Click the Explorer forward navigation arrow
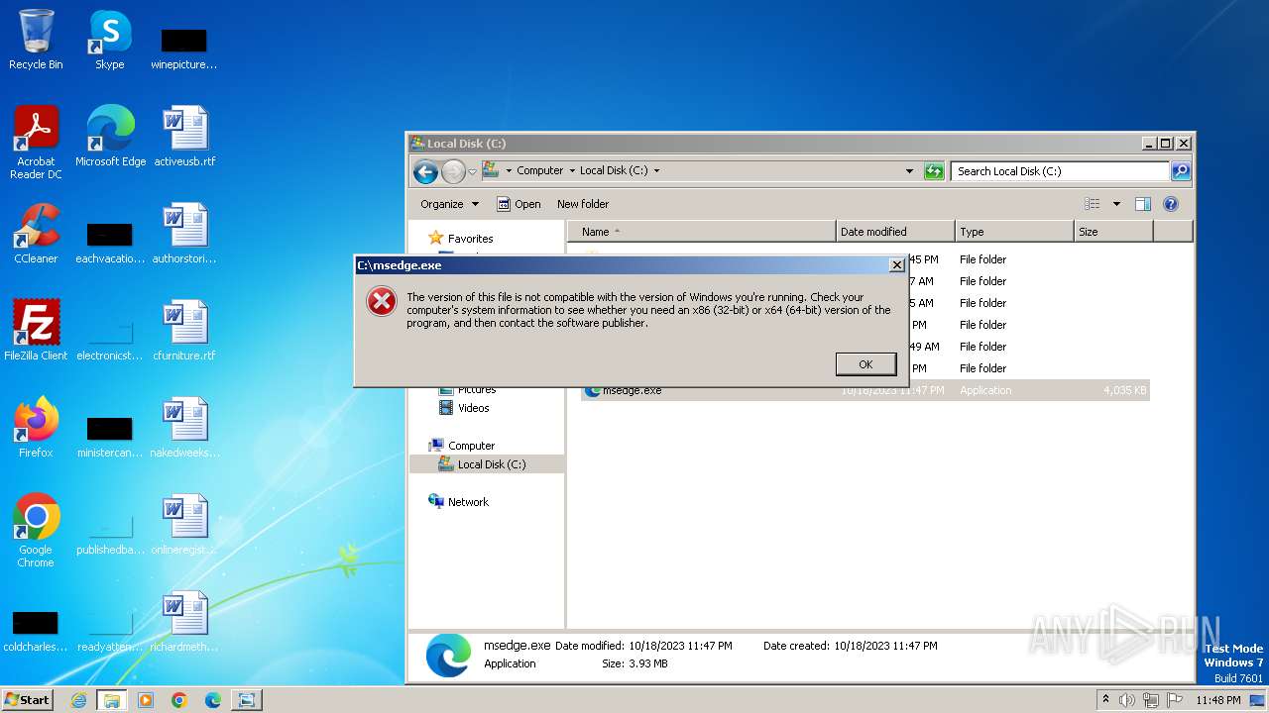Viewport: 1269px width, 713px height. click(453, 171)
